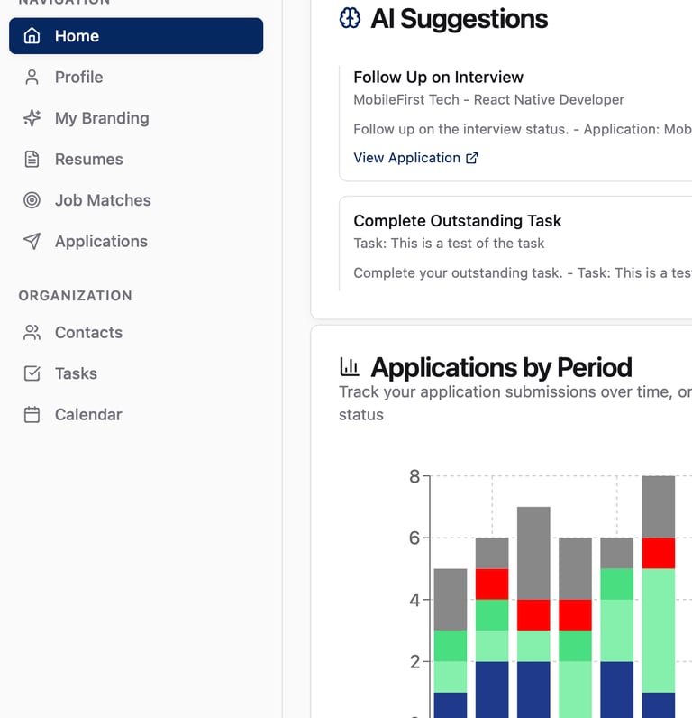This screenshot has width=692, height=718.
Task: Click the external link icon beside View Application
Action: [472, 158]
